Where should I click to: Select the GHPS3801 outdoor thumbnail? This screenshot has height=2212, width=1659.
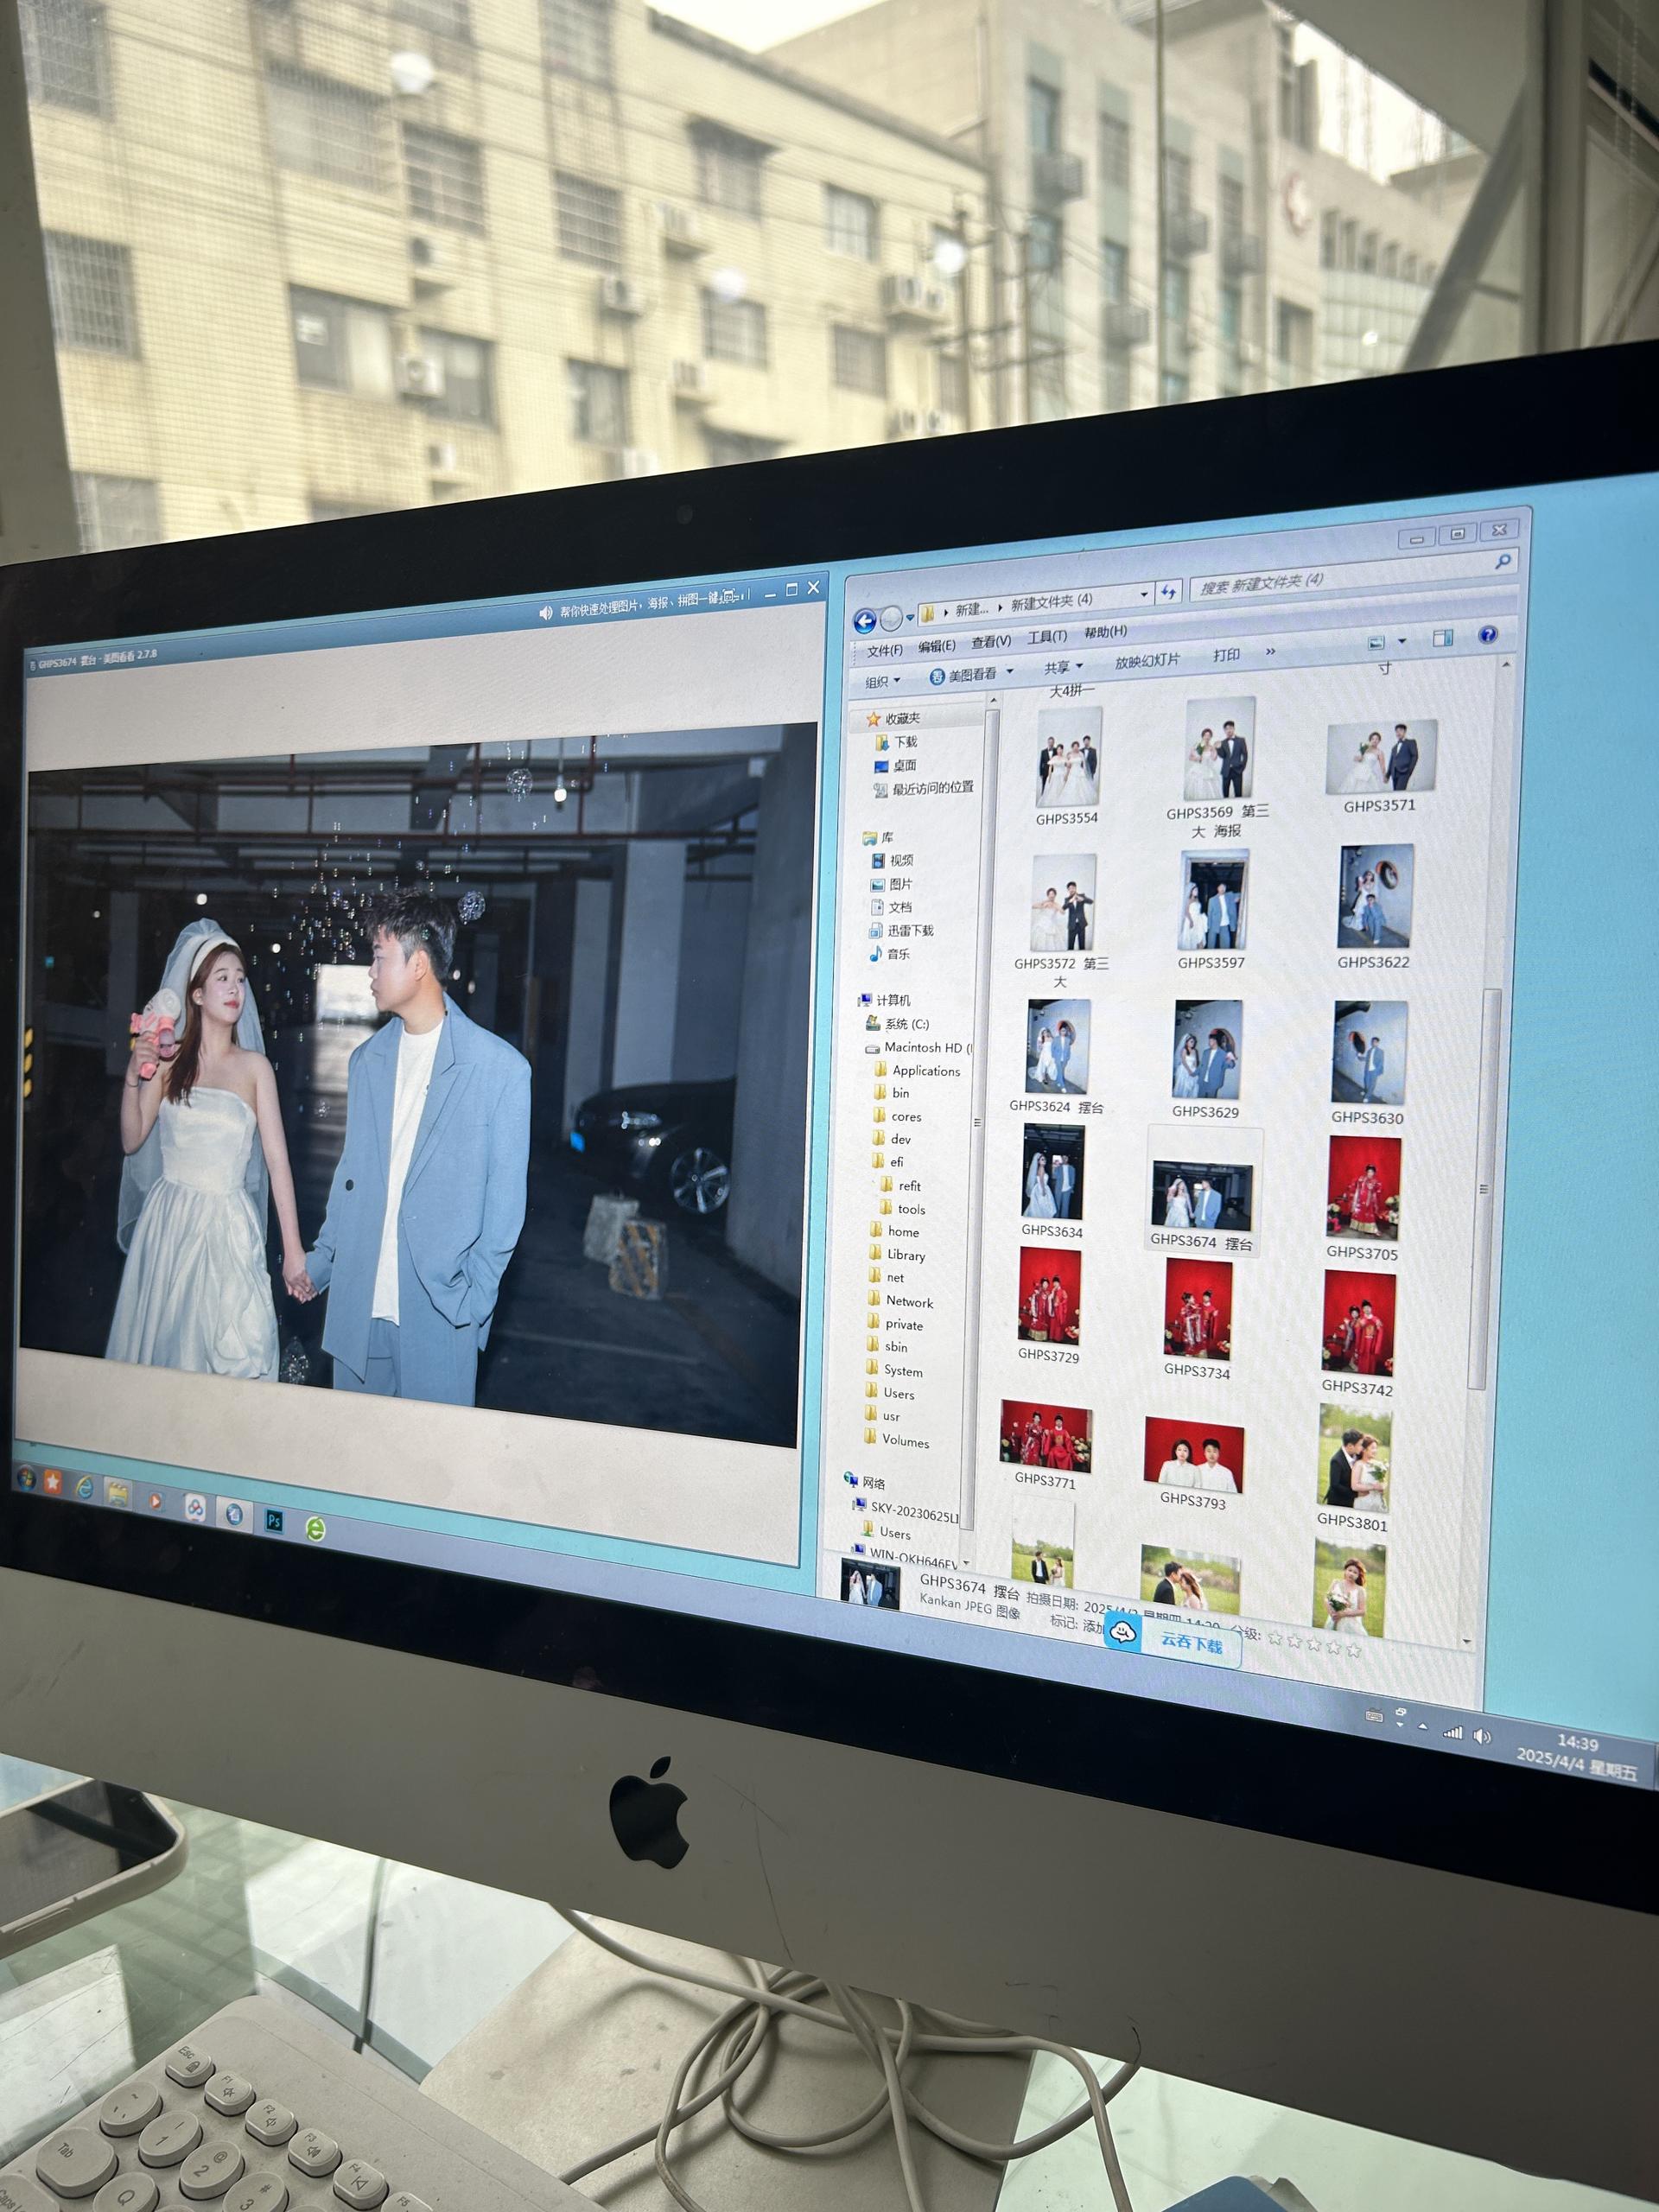pyautogui.click(x=1353, y=1466)
